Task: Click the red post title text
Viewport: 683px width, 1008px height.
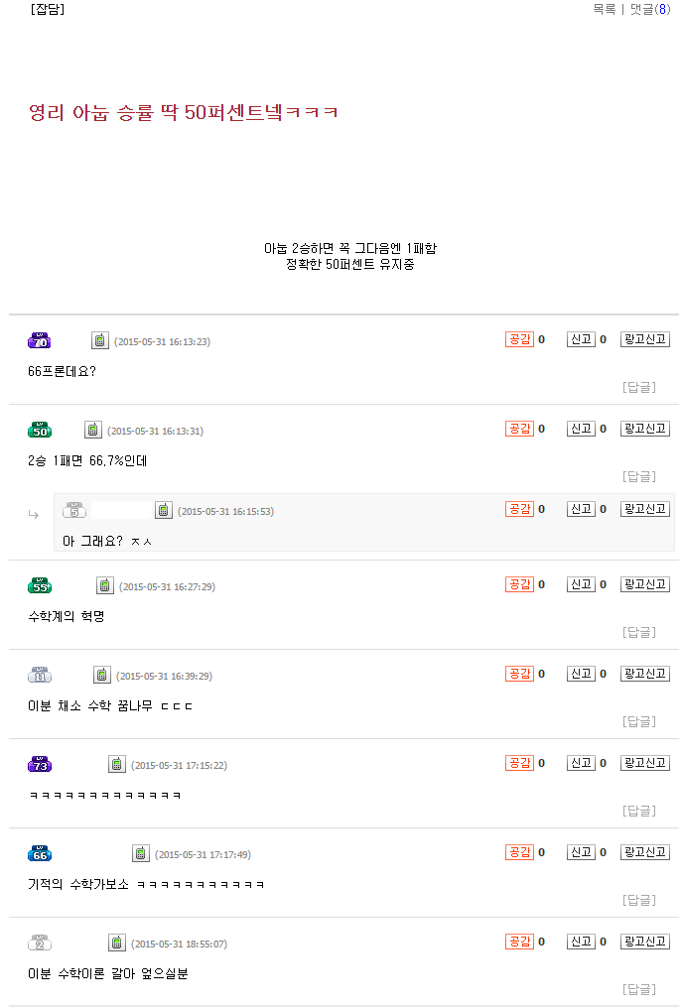Action: pos(184,112)
